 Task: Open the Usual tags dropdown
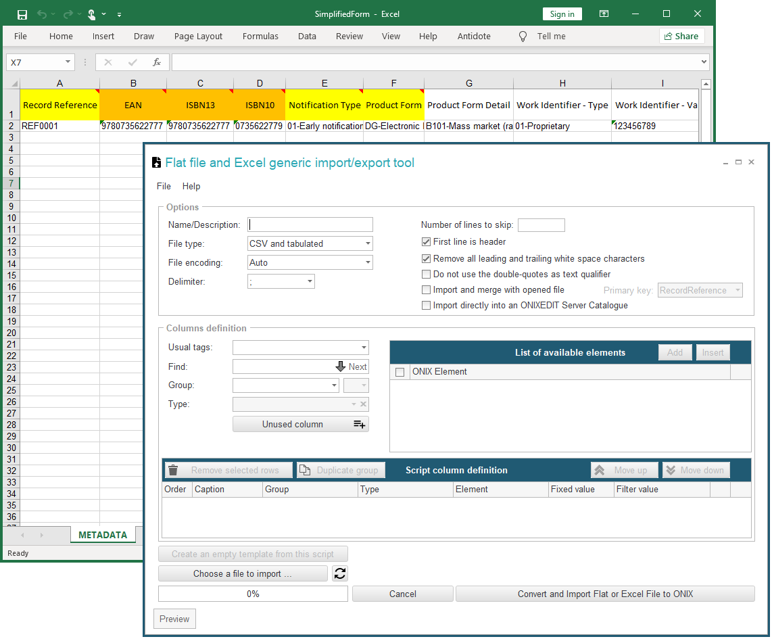point(364,348)
